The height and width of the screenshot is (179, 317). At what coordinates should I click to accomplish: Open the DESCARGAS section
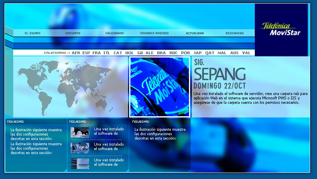(x=234, y=33)
